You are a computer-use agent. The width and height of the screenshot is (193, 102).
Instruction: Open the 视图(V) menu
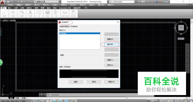click(x=28, y=5)
